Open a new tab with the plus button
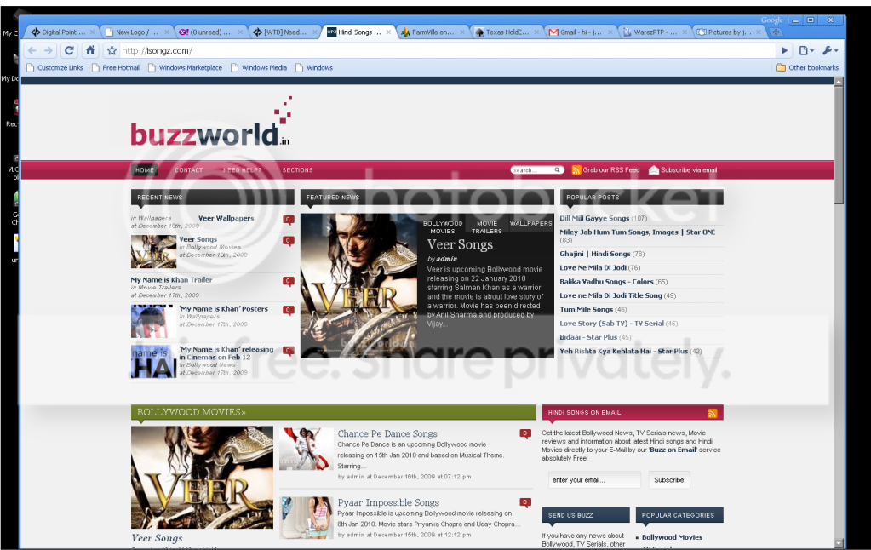 [776, 32]
